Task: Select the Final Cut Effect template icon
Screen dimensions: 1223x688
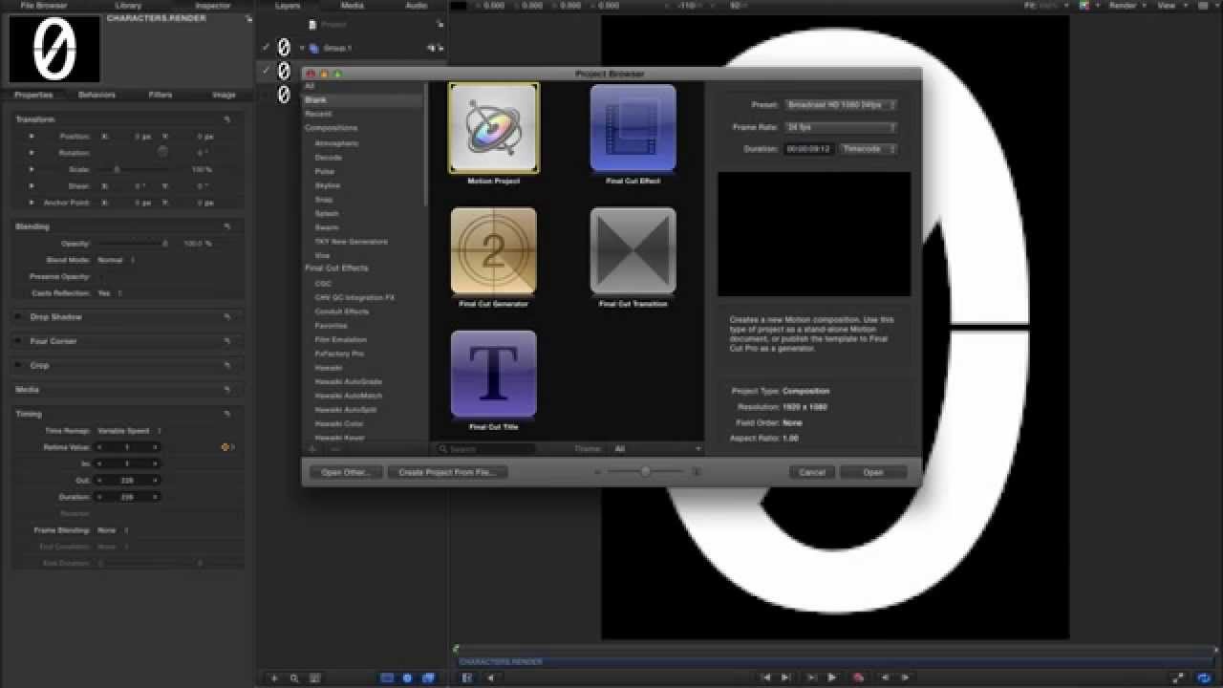Action: click(633, 128)
